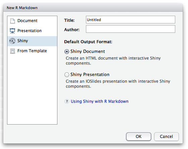Screen dimensions: 188x149
Task: Click the New R Markdown title bar
Action: [93, 8]
